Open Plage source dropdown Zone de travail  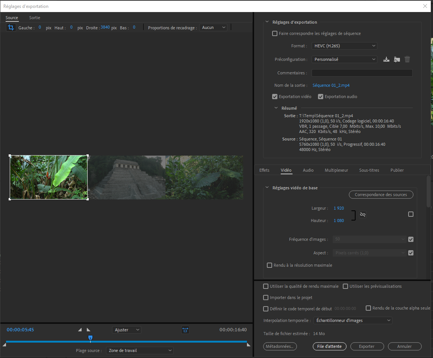(140, 350)
